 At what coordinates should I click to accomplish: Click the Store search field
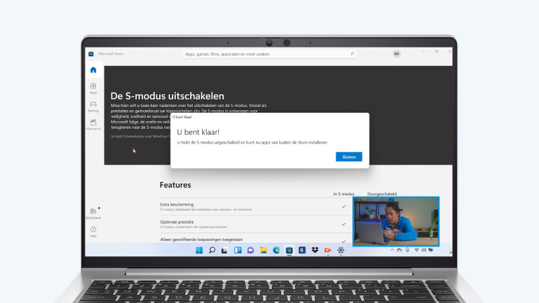point(266,54)
